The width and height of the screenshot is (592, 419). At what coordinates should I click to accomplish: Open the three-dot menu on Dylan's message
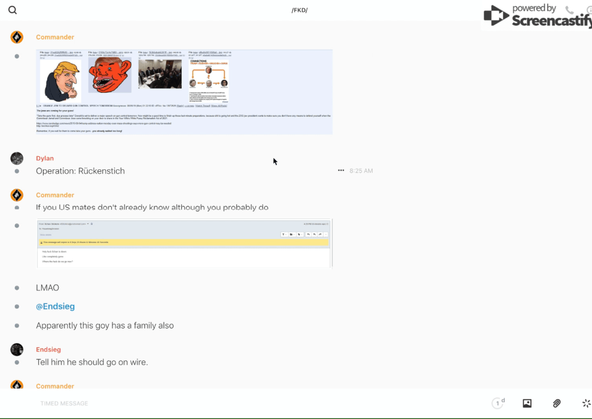point(341,171)
